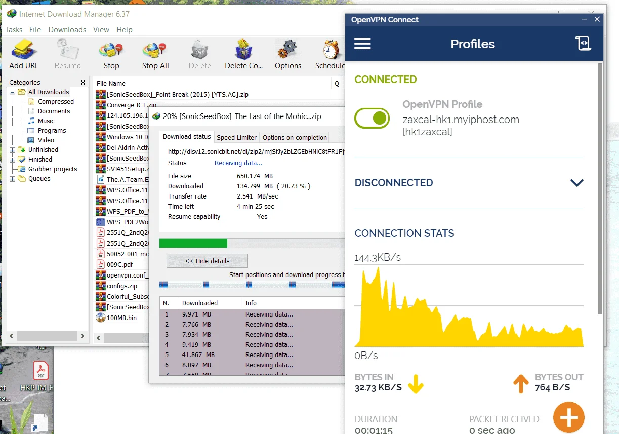Click Receiving data status text
Screen dimensions: 619x434
238,163
